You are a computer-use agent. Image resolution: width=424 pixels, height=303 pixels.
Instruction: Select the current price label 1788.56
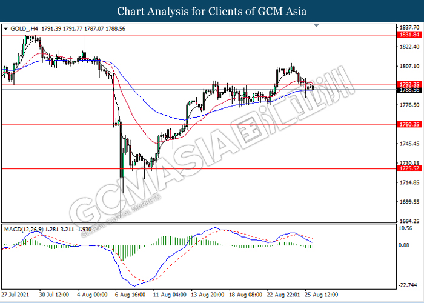(x=409, y=90)
